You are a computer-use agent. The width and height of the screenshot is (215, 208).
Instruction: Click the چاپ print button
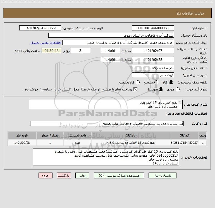pyautogui.click(x=82, y=176)
